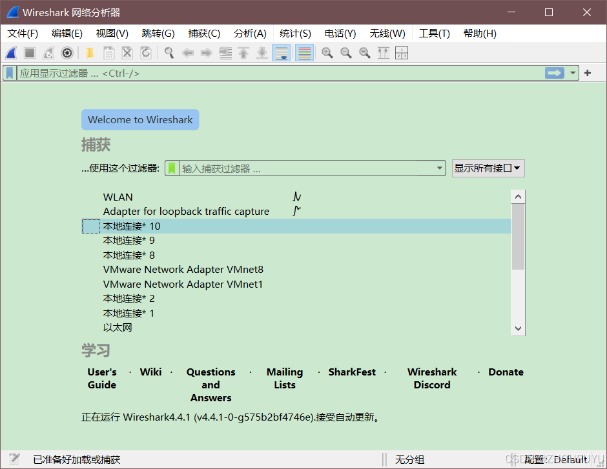Select interface 本地连接* 9
Screen dimensions: 607x469
[x=296, y=241]
